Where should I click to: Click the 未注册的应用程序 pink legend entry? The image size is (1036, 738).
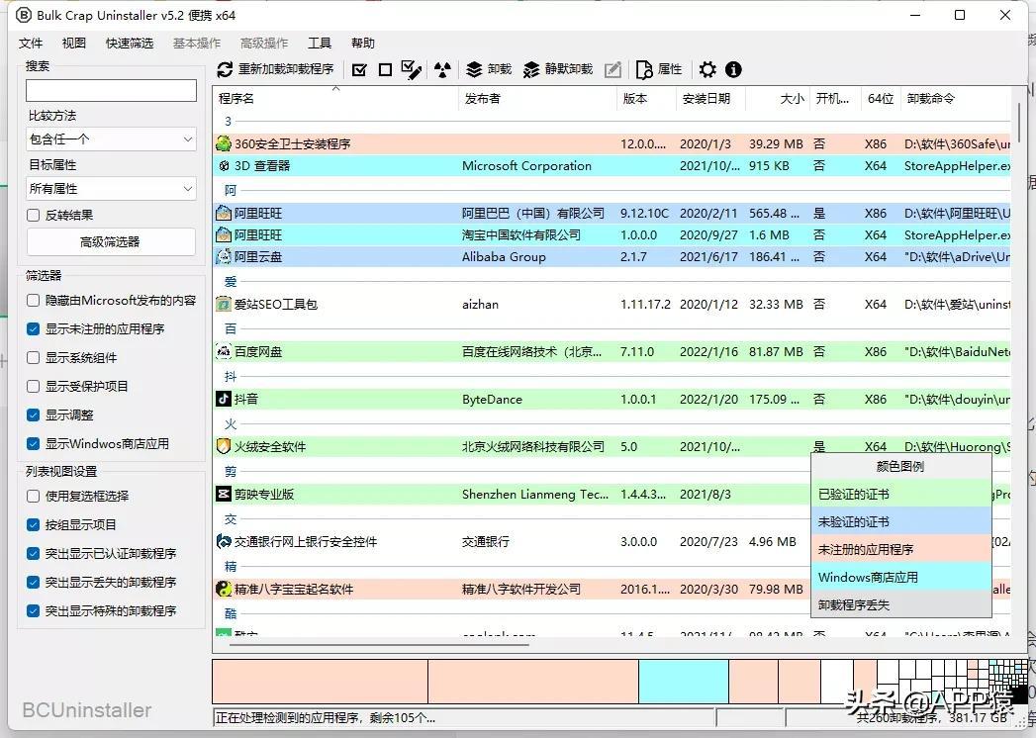(901, 549)
